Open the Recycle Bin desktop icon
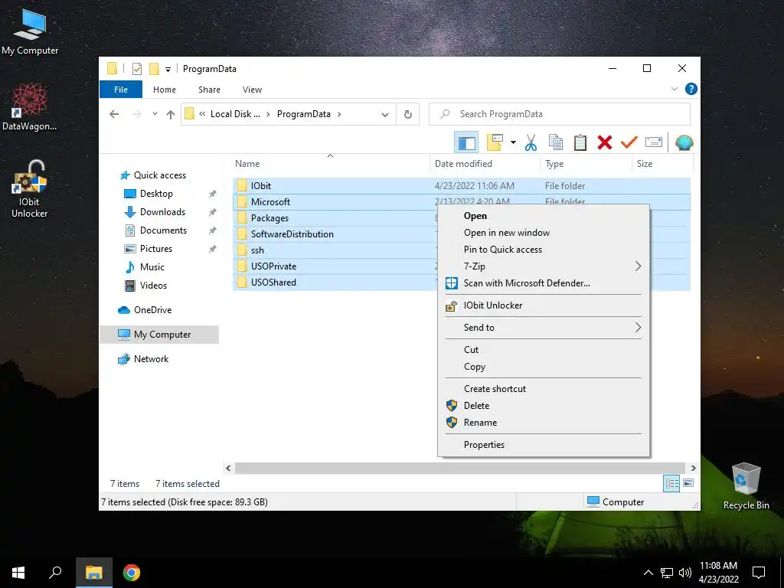 746,486
